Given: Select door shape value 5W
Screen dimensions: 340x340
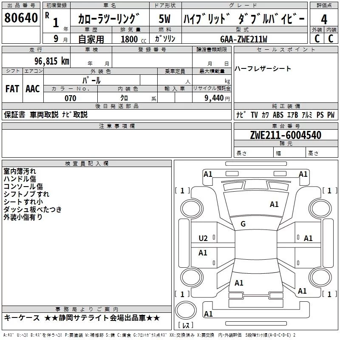Looking at the screenshot, I should [164, 19].
